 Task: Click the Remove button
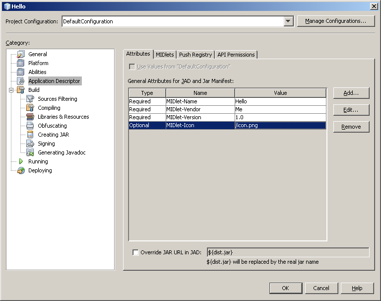pos(351,127)
